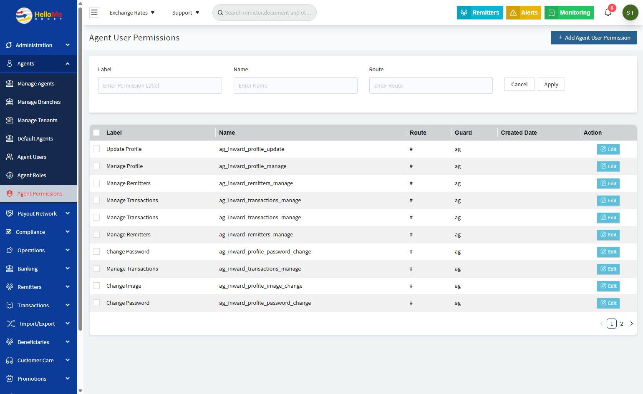This screenshot has height=394, width=643.
Task: Click the hamburger menu icon
Action: 94,13
